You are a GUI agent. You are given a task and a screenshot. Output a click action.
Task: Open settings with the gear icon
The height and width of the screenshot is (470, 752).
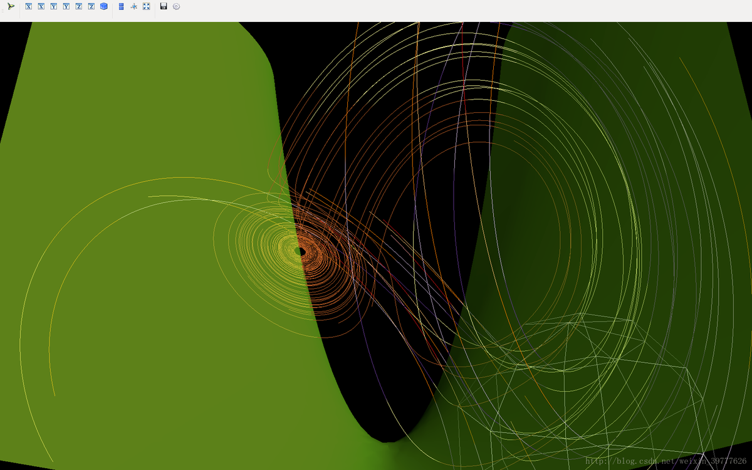[176, 6]
